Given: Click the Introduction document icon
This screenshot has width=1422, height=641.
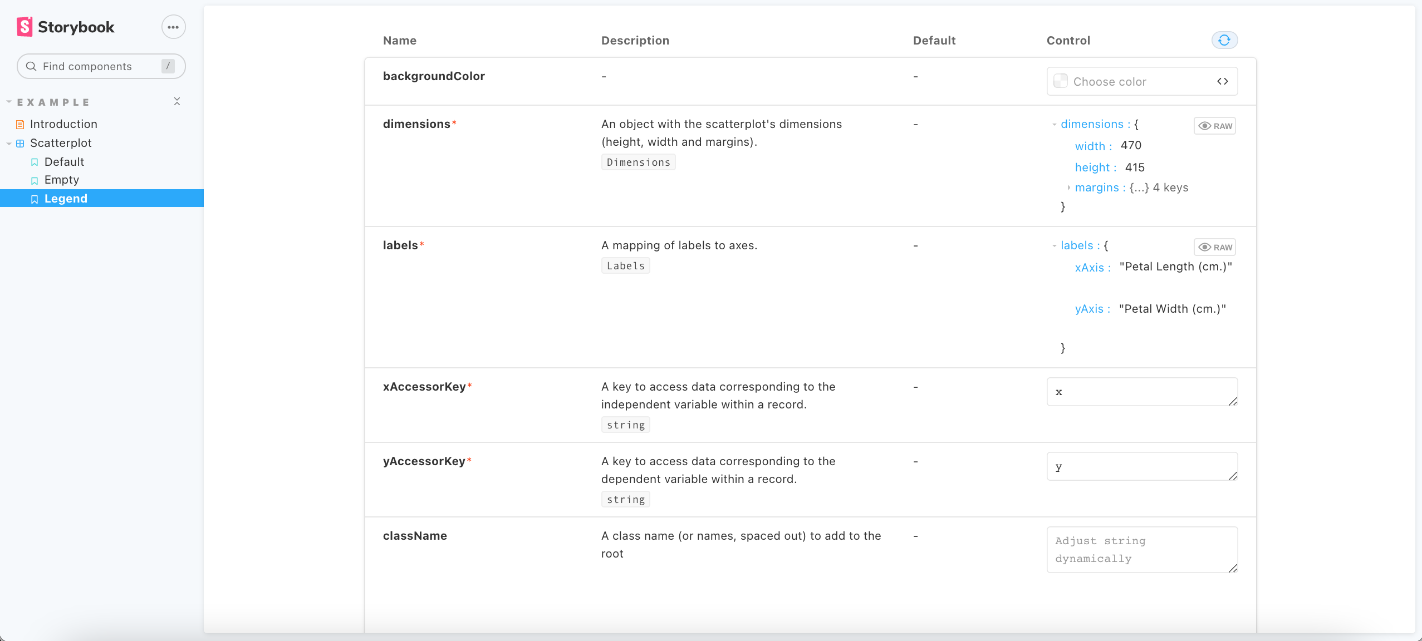Looking at the screenshot, I should (x=20, y=124).
